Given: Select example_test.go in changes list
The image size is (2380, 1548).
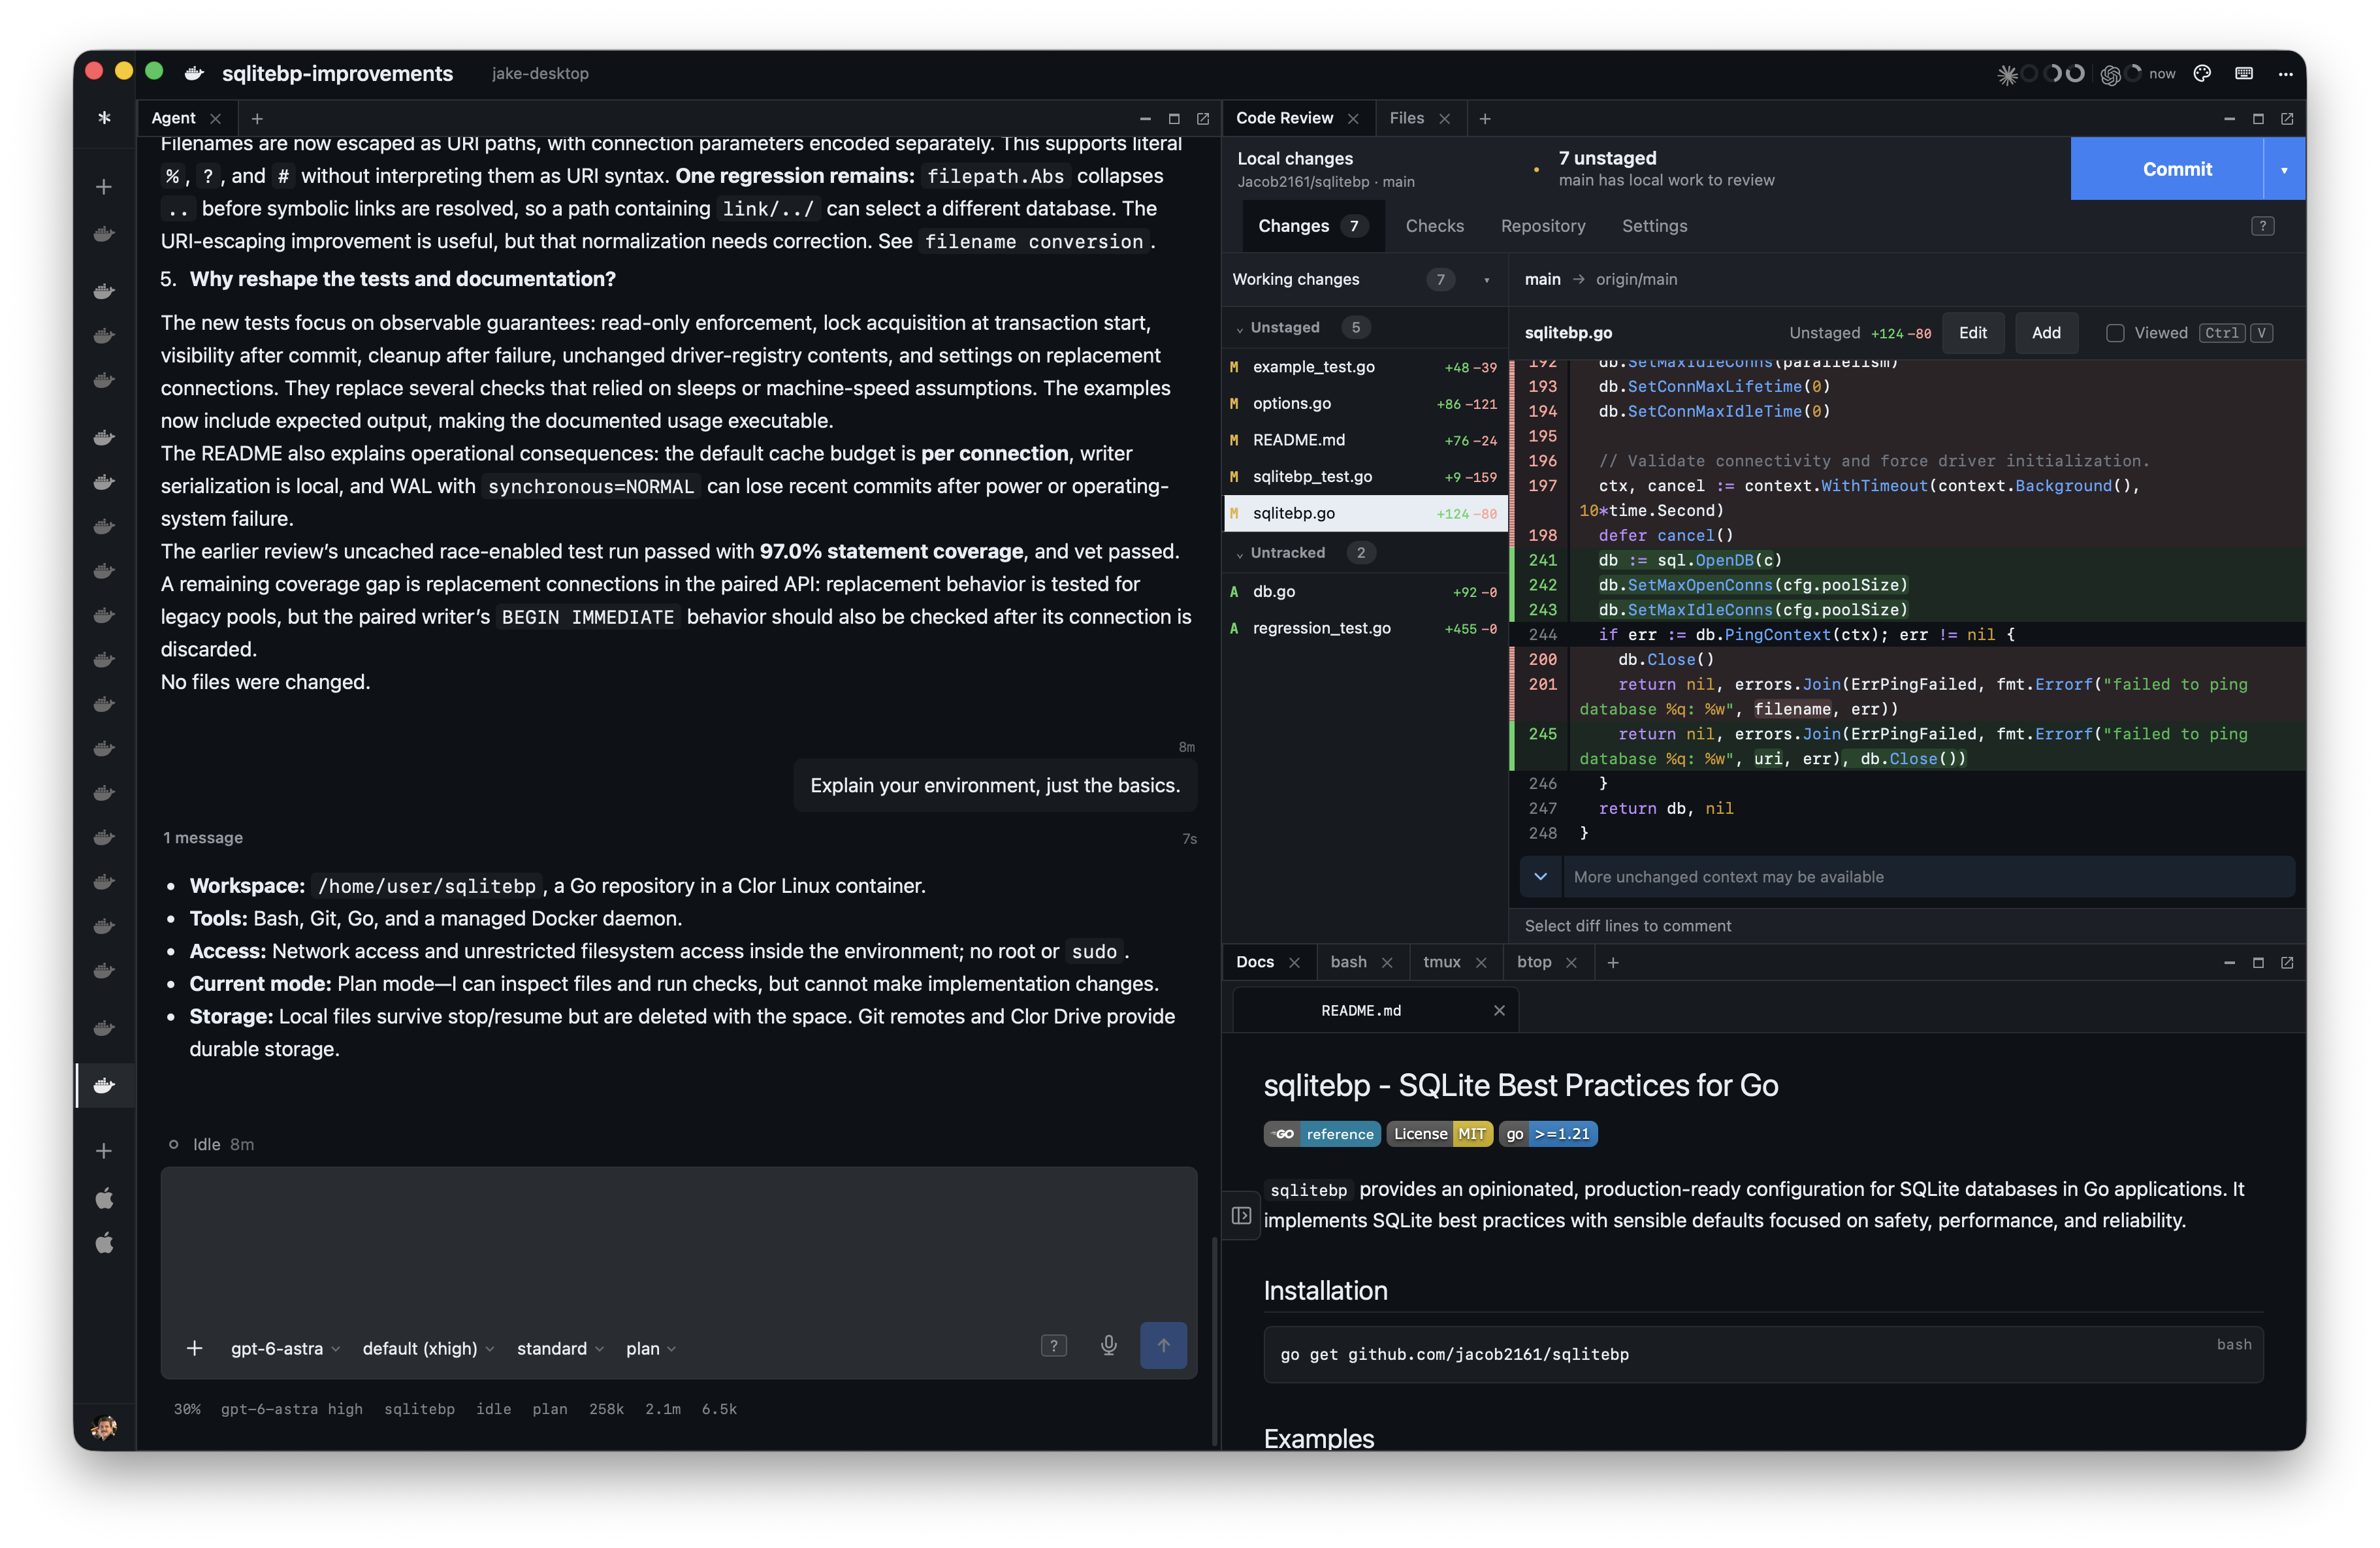Looking at the screenshot, I should pos(1365,367).
